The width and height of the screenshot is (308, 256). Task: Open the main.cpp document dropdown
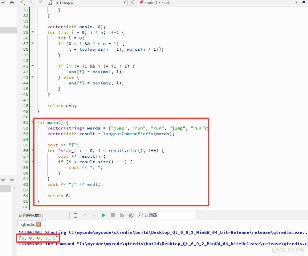click(125, 2)
